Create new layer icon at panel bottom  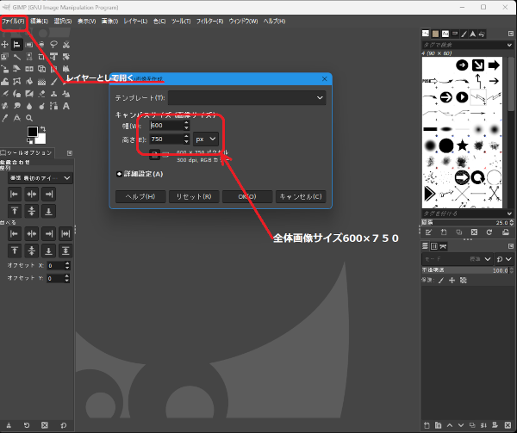point(427,425)
